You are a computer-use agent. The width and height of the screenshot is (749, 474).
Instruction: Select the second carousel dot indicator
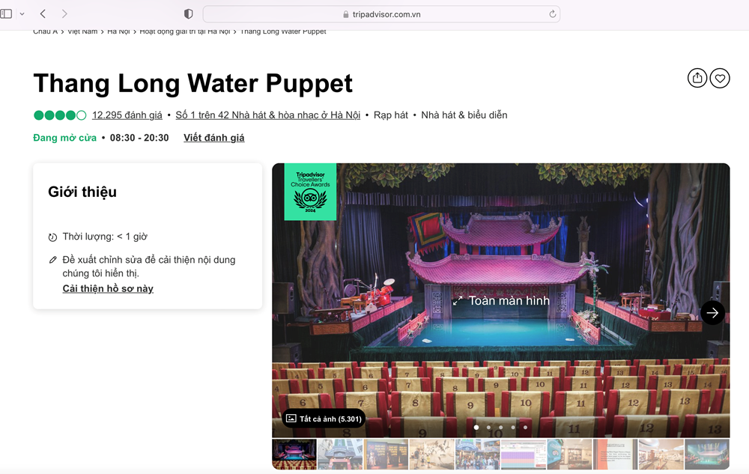click(x=488, y=428)
